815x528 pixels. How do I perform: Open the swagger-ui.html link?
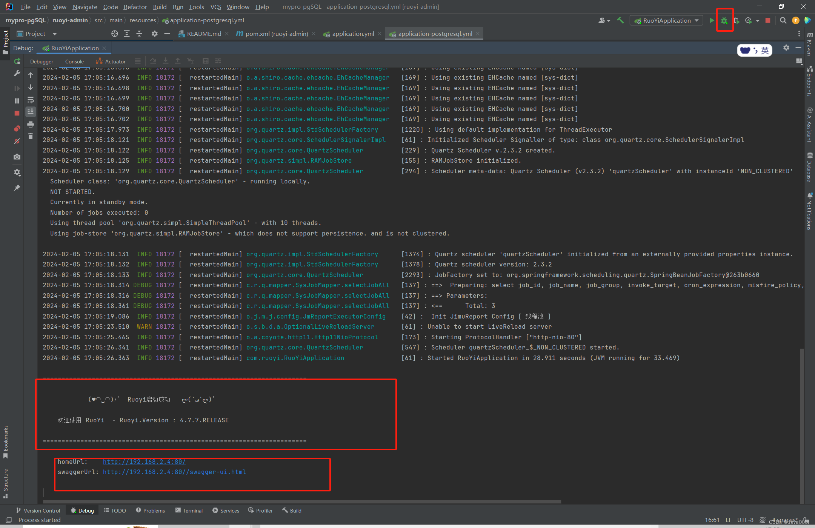point(174,472)
